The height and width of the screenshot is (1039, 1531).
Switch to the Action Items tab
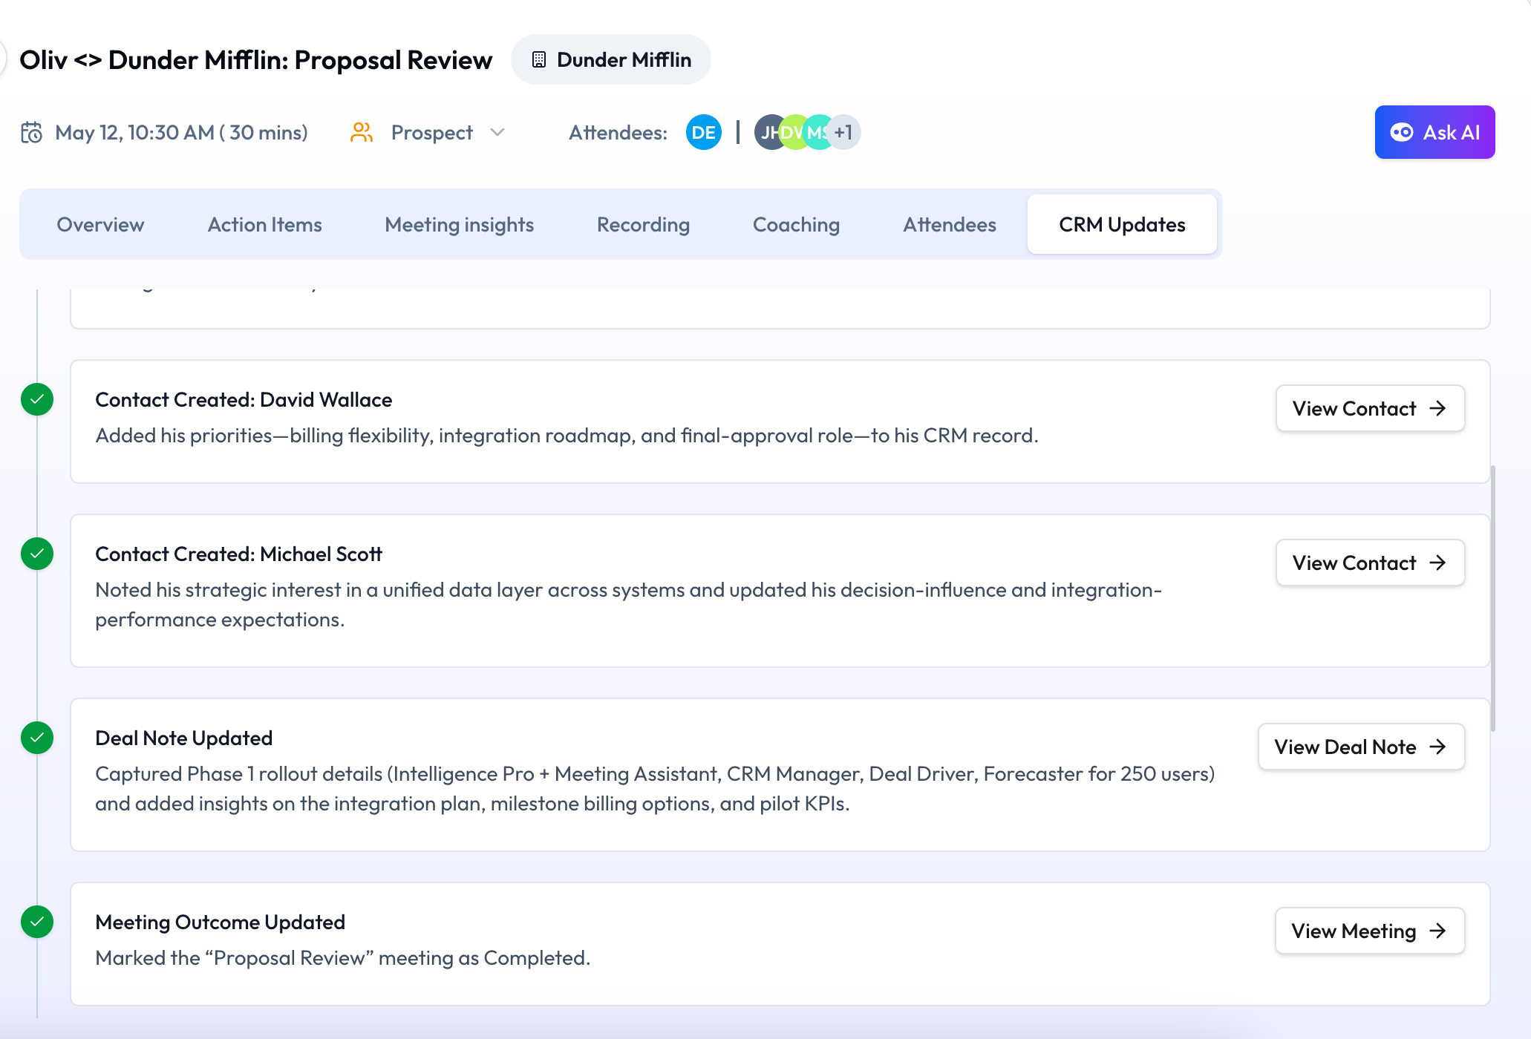[264, 225]
